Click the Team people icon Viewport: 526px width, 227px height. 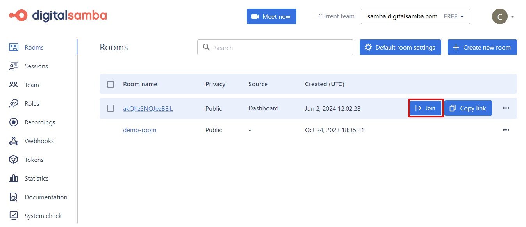(x=14, y=85)
